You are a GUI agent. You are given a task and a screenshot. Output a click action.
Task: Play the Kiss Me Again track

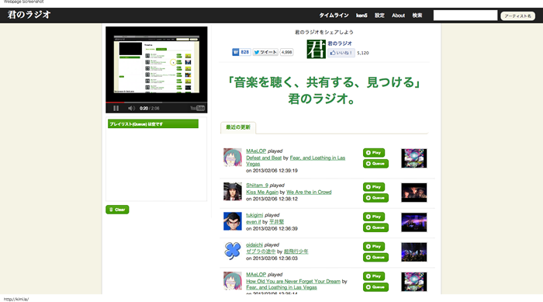(x=374, y=187)
